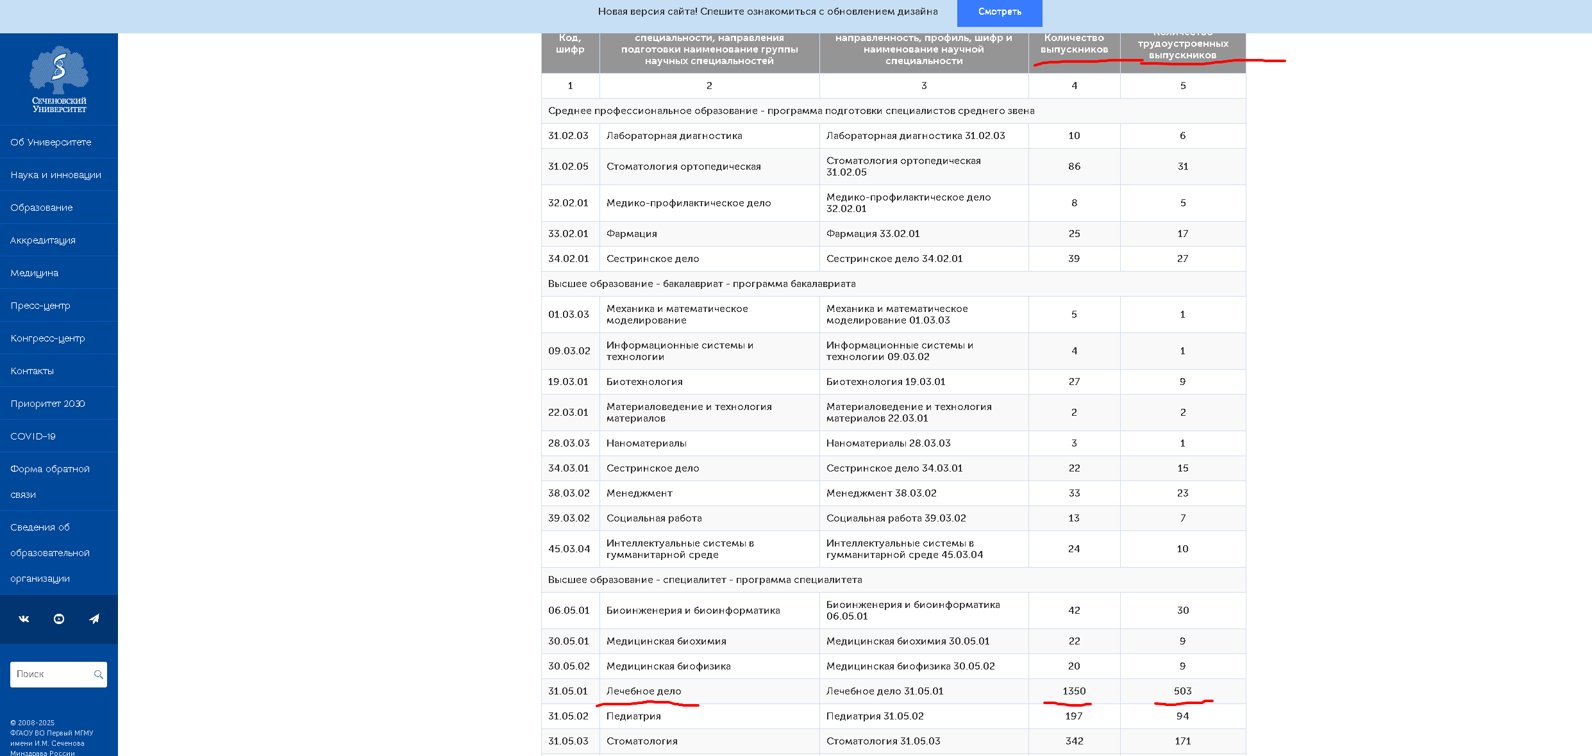
Task: Open the Наука и инновации menu item
Action: [56, 175]
